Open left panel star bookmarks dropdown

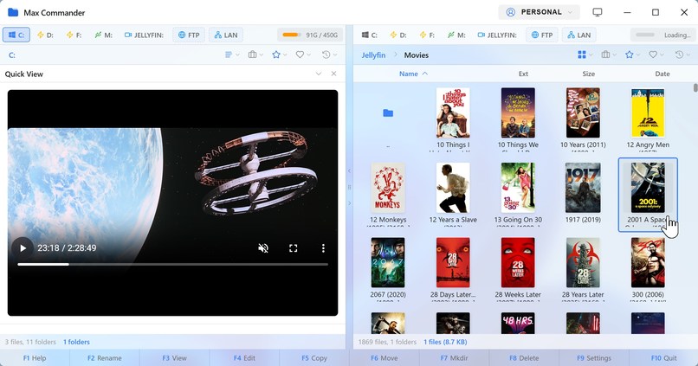(x=280, y=55)
